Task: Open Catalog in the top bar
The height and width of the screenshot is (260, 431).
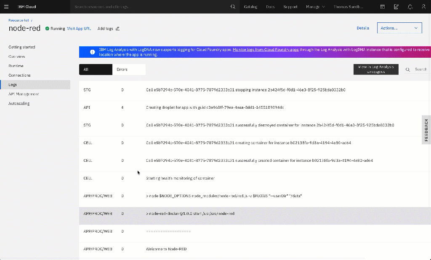Action: [x=250, y=7]
